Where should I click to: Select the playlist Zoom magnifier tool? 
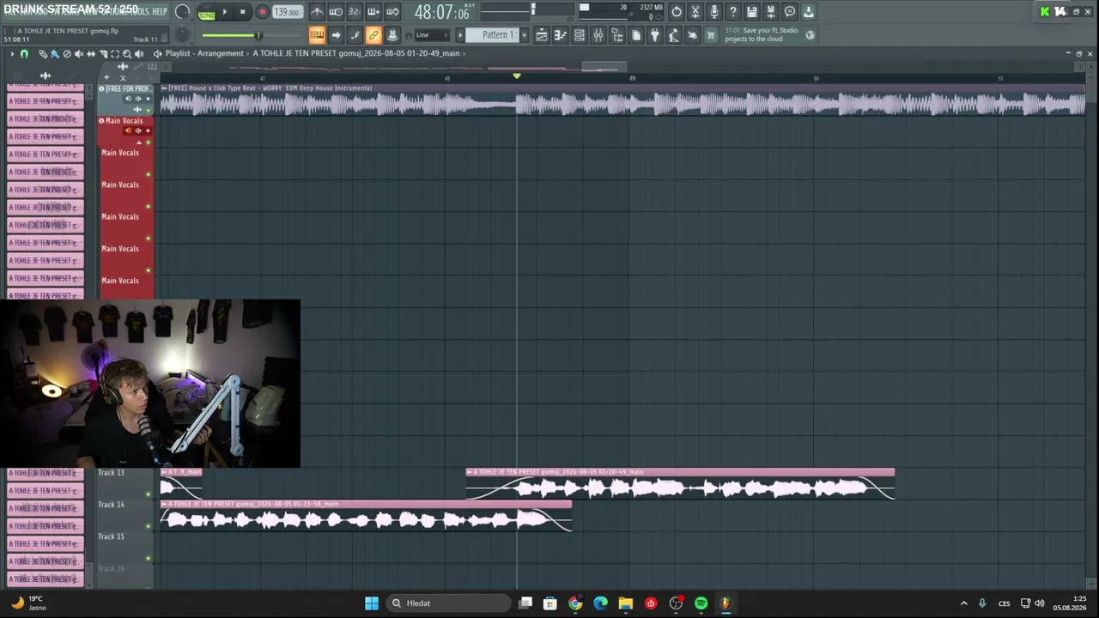pyautogui.click(x=127, y=54)
